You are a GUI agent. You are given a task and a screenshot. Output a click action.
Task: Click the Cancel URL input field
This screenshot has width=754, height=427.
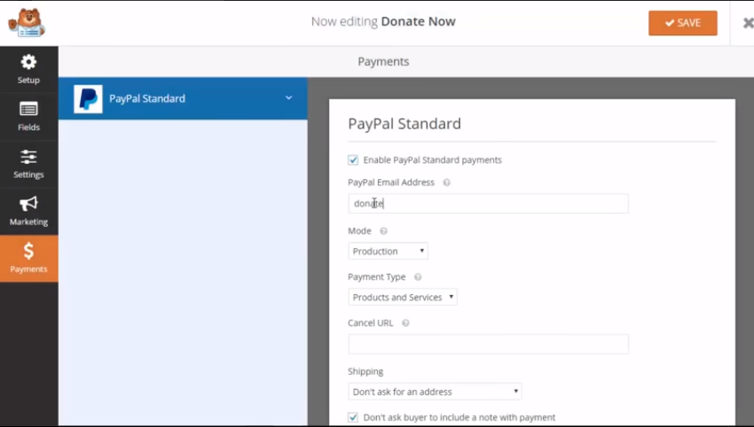pyautogui.click(x=488, y=344)
